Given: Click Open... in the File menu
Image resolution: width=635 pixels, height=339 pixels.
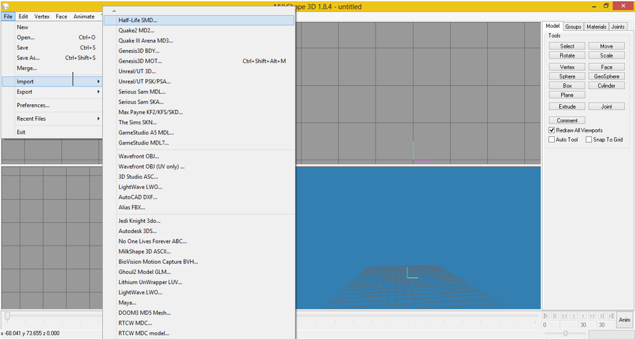Looking at the screenshot, I should point(52,37).
